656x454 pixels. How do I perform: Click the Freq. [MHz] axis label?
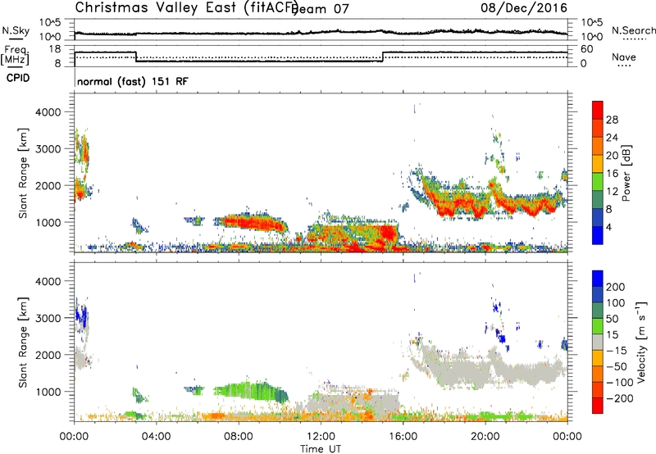[x=16, y=55]
